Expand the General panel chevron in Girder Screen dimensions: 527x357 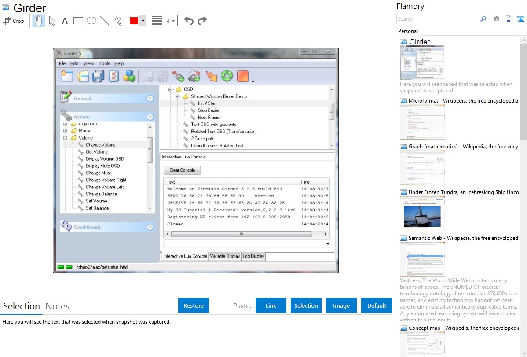tap(150, 99)
